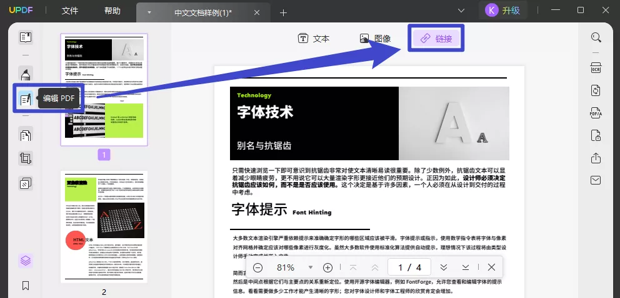620x298 pixels.
Task: Save as PDF/A icon
Action: tap(596, 113)
